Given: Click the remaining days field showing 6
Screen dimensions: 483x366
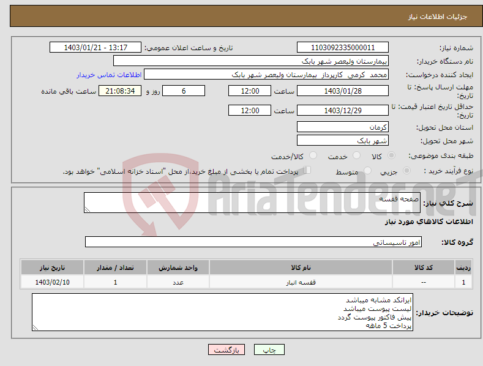Looking at the screenshot, I should pos(184,91).
